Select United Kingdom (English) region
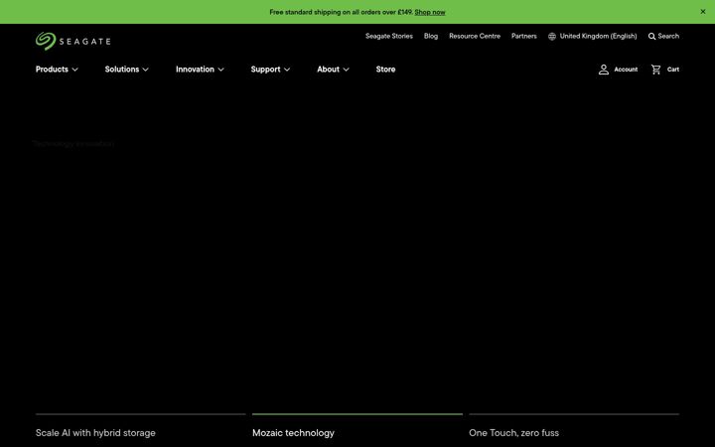The width and height of the screenshot is (715, 447). tap(598, 36)
